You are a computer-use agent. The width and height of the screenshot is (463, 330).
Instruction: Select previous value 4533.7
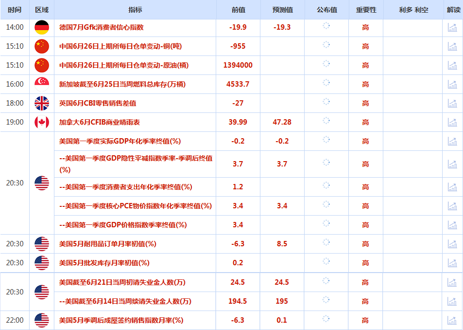pos(238,84)
